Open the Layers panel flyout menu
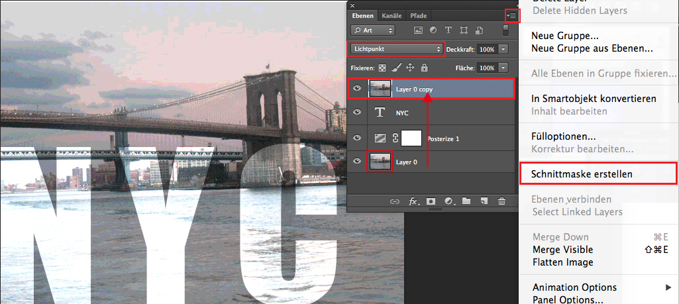 click(x=511, y=15)
